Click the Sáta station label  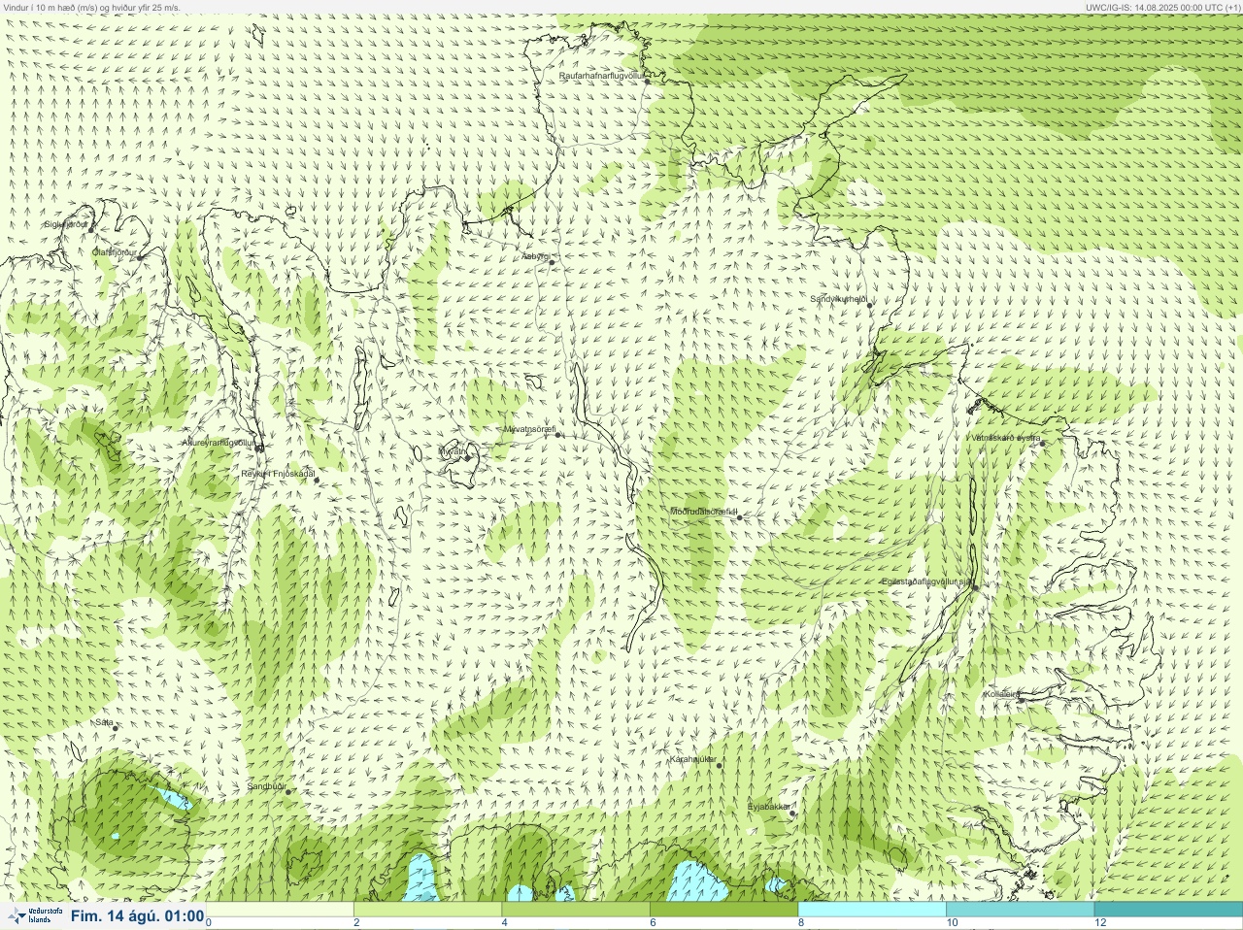pyautogui.click(x=104, y=722)
